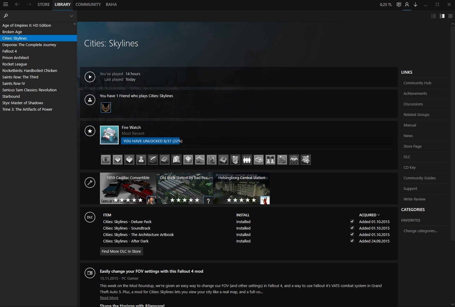View the CD Key link
Viewport: 455px width, 307px height.
click(x=410, y=167)
